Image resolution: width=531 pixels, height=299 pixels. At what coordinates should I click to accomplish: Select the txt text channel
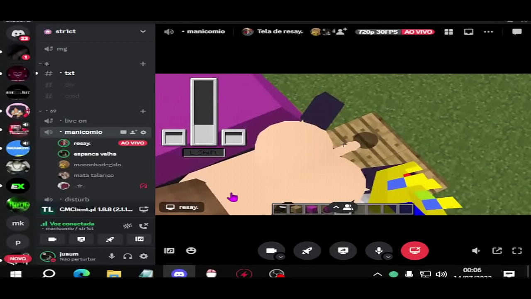point(69,73)
